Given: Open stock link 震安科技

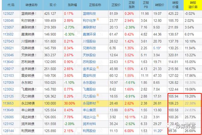Looking at the screenshot, I should point(89,76).
